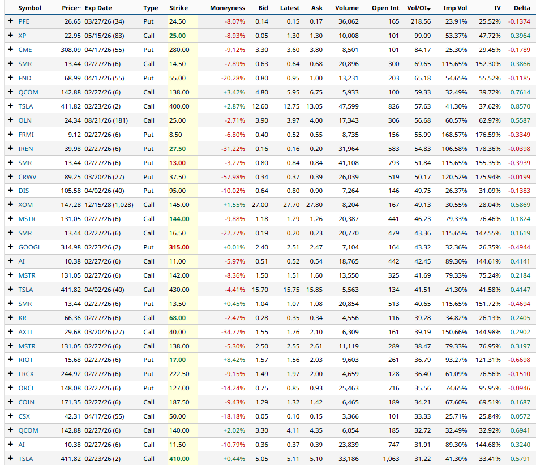Open the XOM symbol link

click(25, 205)
